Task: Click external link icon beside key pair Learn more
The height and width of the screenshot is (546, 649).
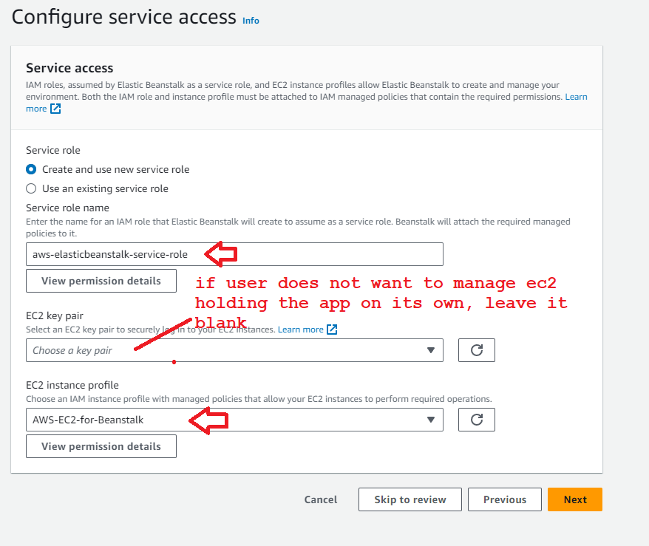Action: tap(332, 330)
